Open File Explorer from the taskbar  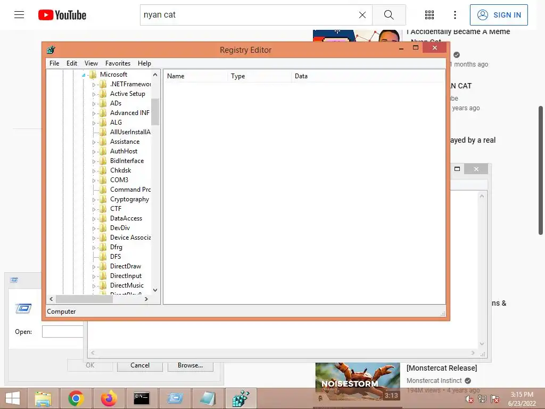click(44, 398)
